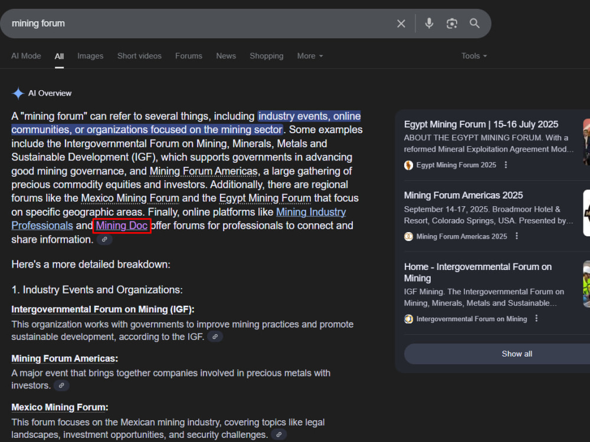This screenshot has width=590, height=442.
Task: Clear the search box with the X icon
Action: click(401, 24)
